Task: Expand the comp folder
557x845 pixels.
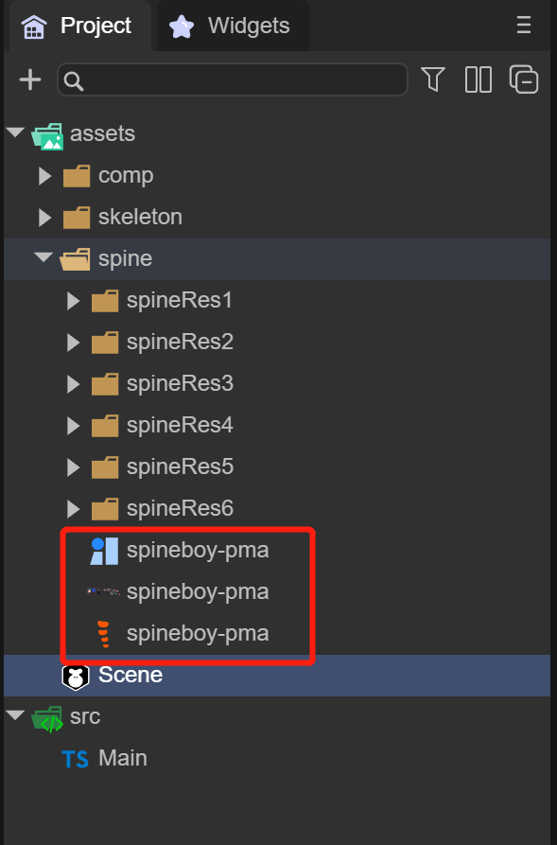Action: pyautogui.click(x=44, y=176)
